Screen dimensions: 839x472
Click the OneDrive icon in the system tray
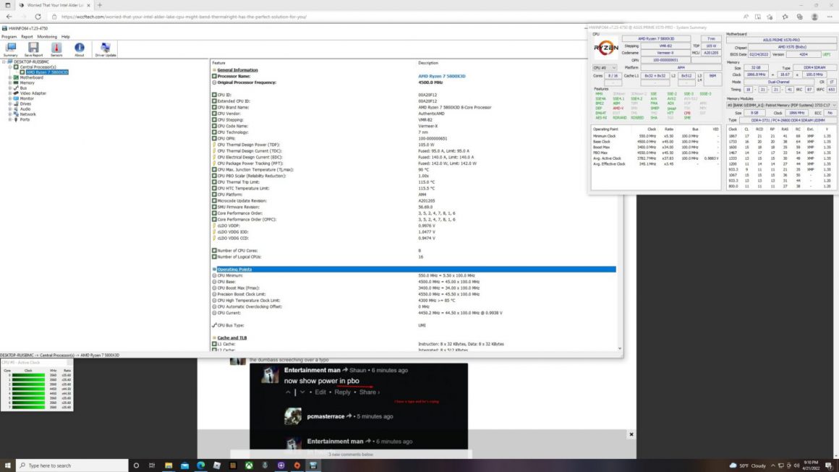(x=781, y=465)
